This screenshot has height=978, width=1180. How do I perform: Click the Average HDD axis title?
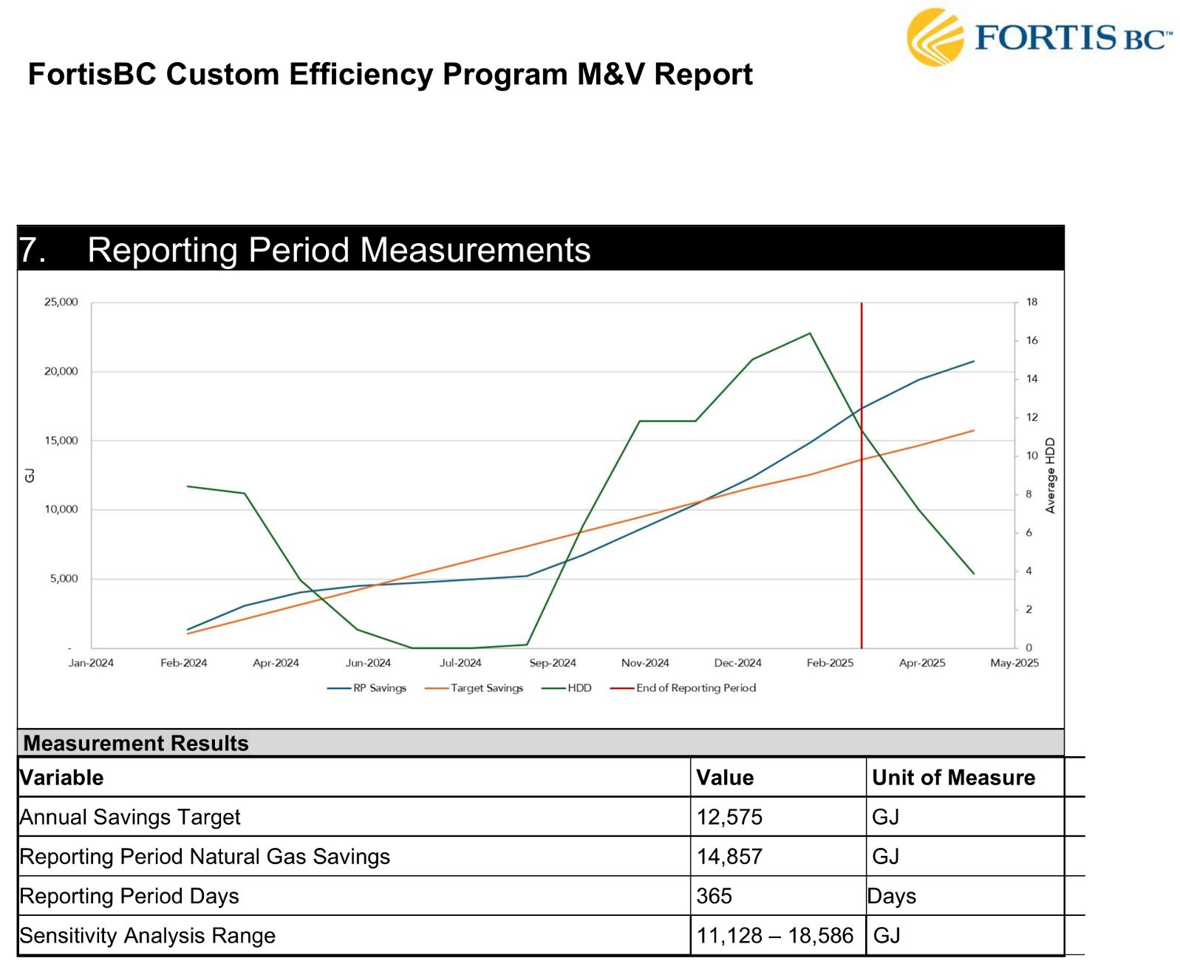click(1050, 475)
